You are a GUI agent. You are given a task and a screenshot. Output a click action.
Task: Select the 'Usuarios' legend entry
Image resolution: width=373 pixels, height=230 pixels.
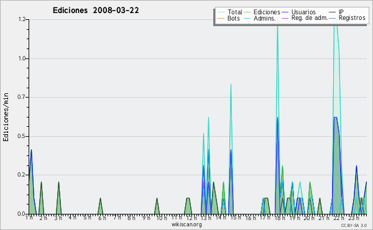303,12
